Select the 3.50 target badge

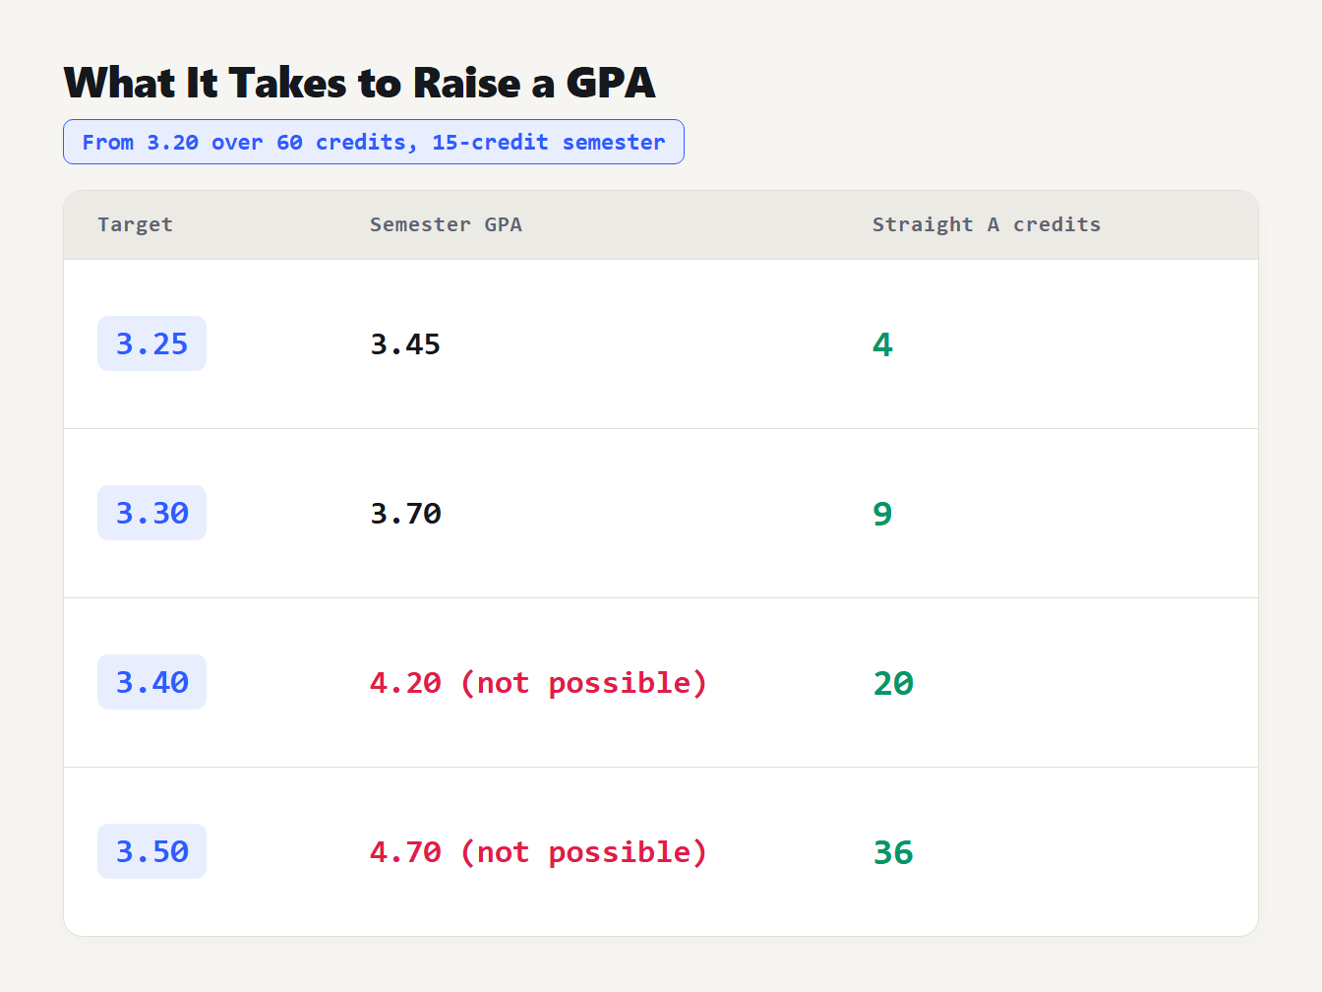[x=151, y=851]
